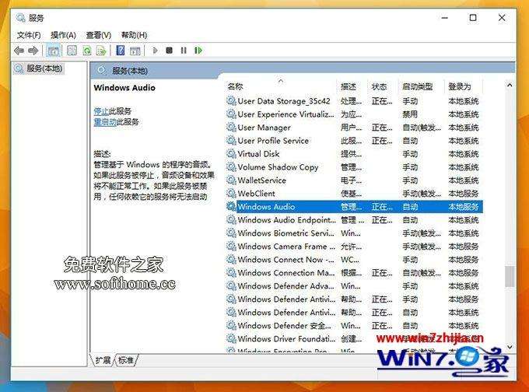Select Windows Biometric Service row name
The image size is (529, 392).
tap(286, 233)
